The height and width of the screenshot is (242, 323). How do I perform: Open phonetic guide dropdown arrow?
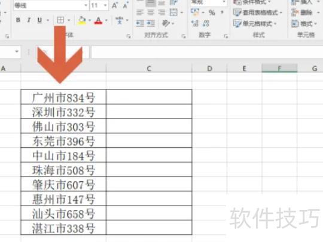(127, 20)
